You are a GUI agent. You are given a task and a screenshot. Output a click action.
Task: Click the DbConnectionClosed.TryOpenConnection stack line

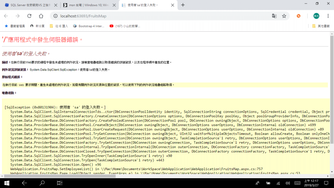[170, 151]
